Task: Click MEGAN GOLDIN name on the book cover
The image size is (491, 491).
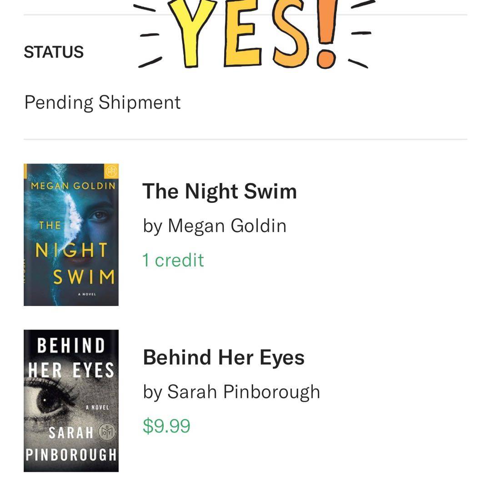Action: [x=73, y=186]
